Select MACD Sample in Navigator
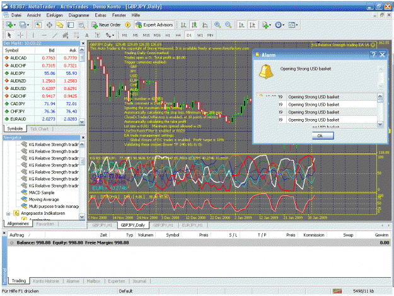The width and height of the screenshot is (394, 296). click(x=42, y=193)
